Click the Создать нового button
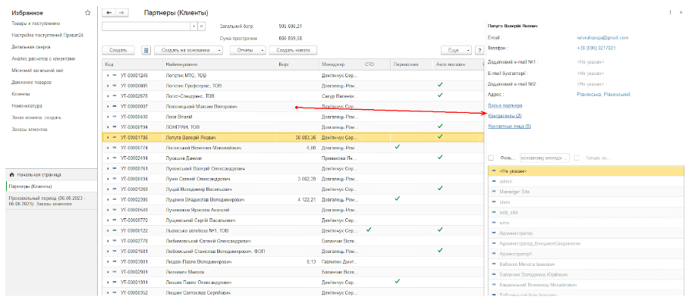This screenshot has height=303, width=686. (294, 50)
